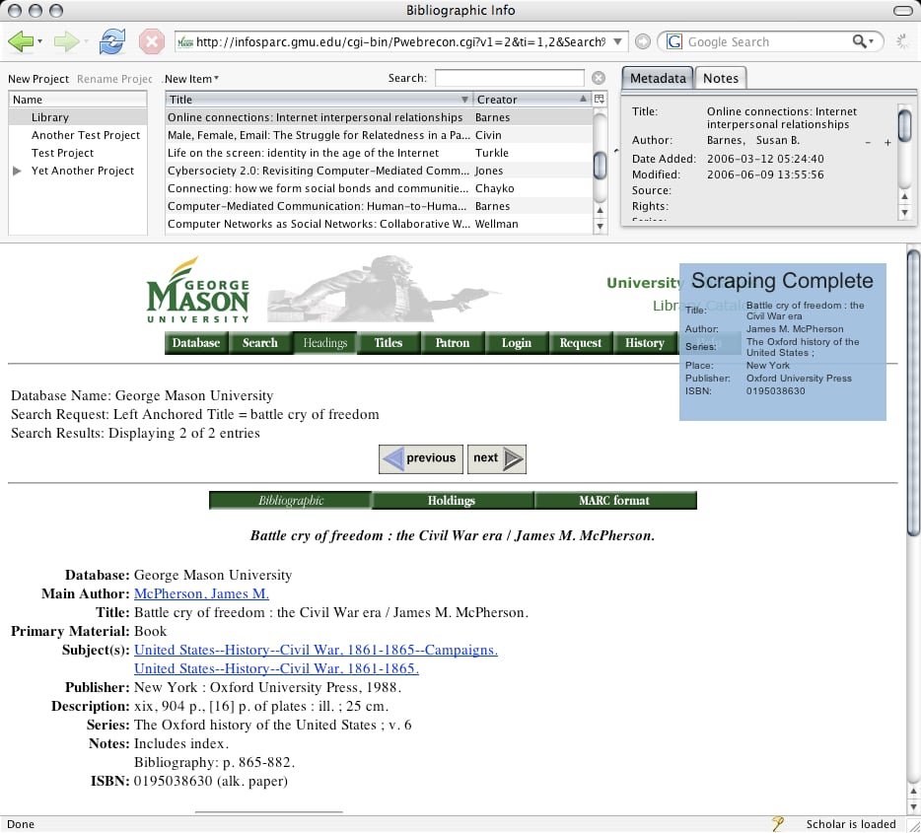921x833 pixels.
Task: Open the column picker icon in item list
Action: (600, 100)
